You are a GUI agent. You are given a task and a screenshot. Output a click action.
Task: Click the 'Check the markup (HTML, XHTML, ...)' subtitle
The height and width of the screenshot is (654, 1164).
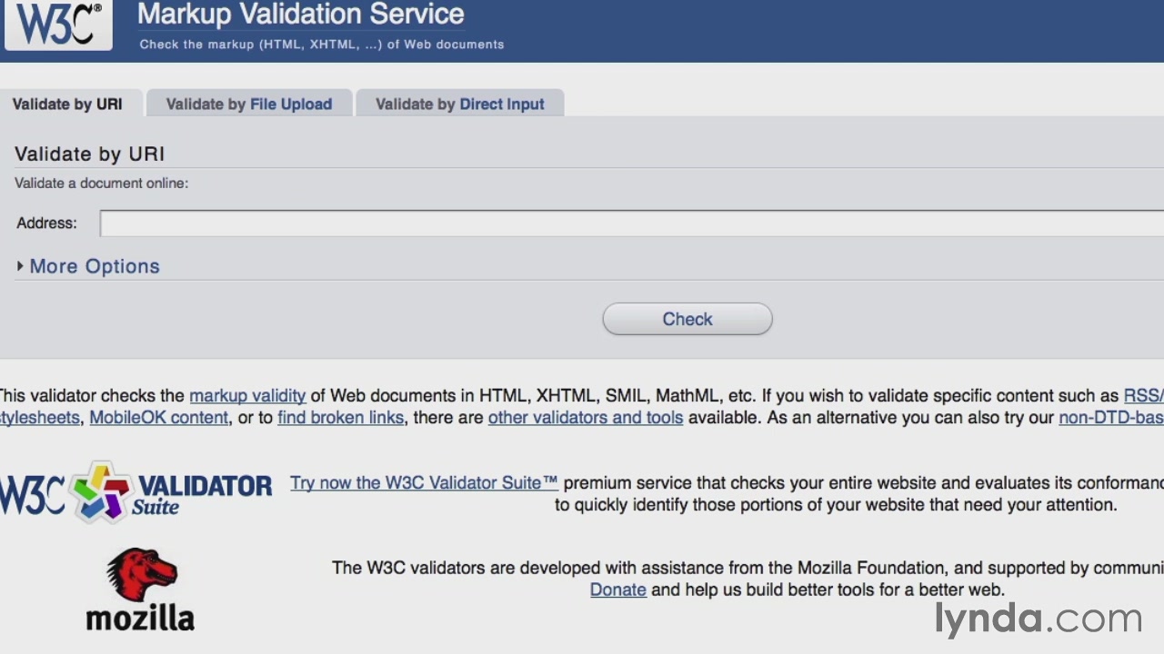[322, 44]
